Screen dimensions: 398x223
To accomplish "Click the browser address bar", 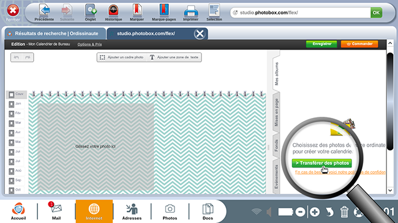I will click(x=300, y=12).
